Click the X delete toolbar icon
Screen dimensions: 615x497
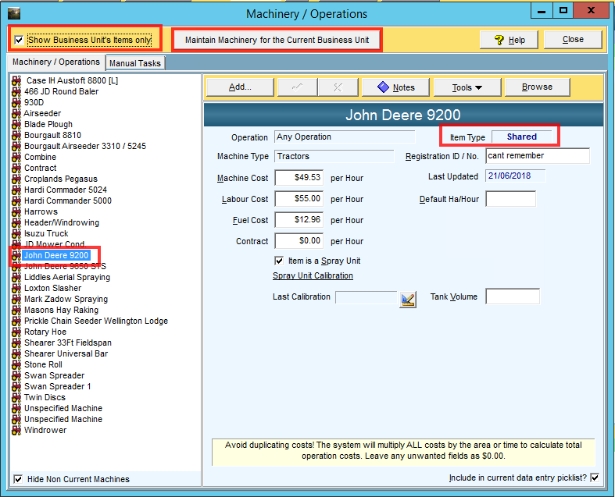click(x=338, y=87)
